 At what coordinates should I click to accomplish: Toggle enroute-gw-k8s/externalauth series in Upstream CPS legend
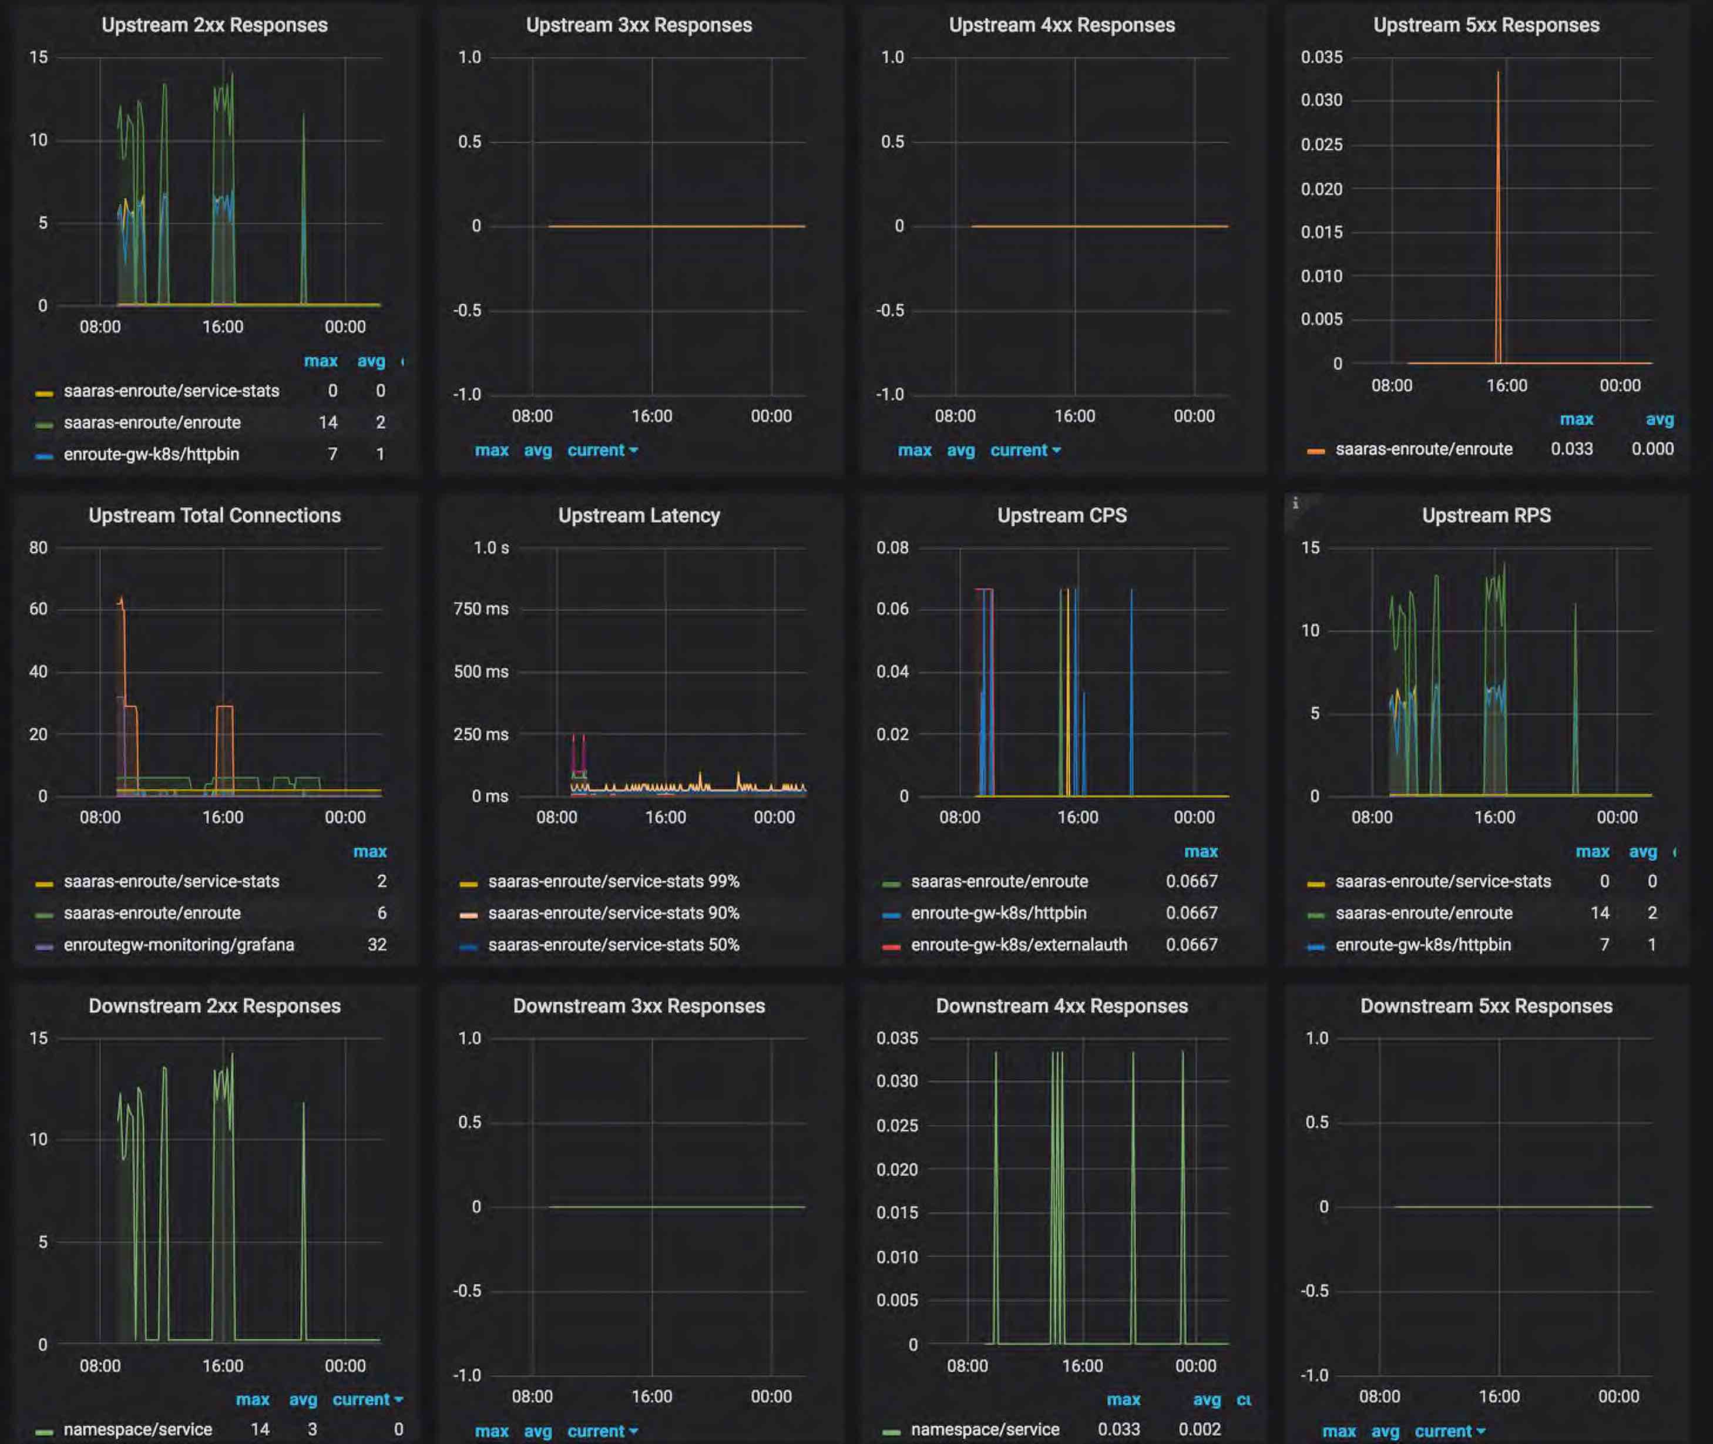pos(1019,945)
